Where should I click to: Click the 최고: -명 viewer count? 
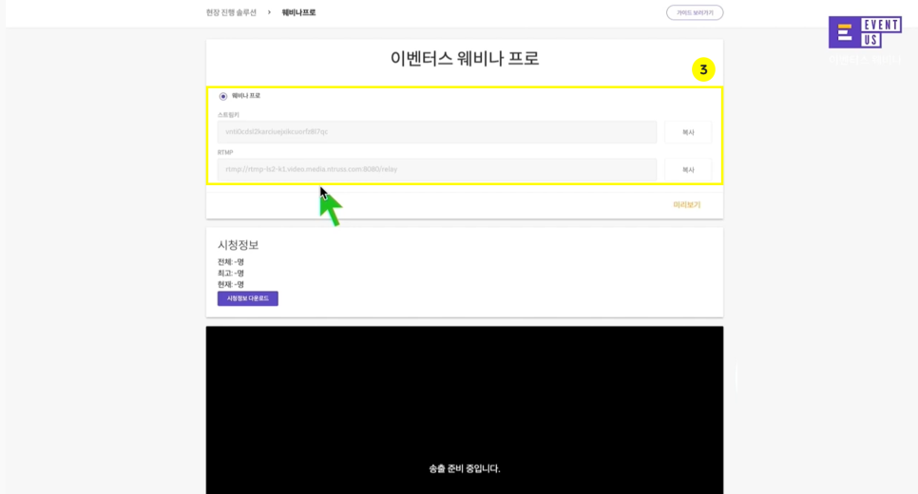231,273
